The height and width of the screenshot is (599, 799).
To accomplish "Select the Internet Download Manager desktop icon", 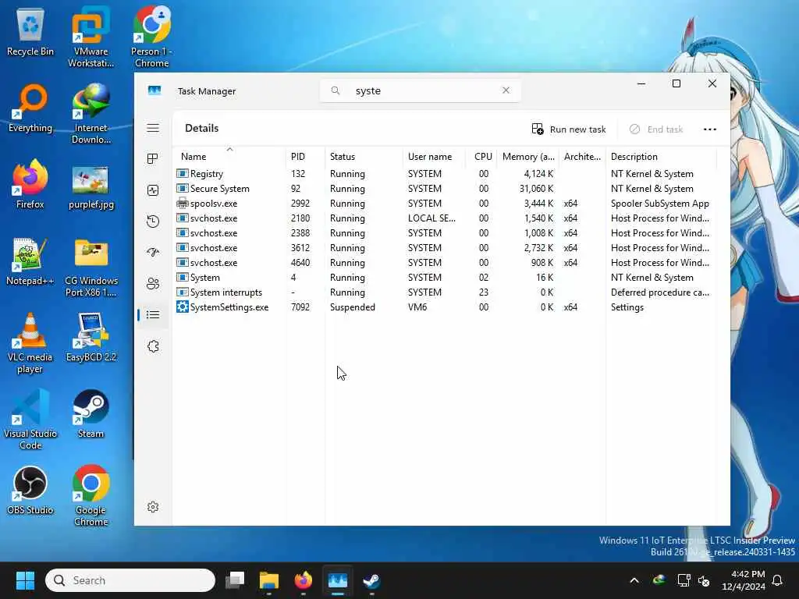I will [91, 114].
